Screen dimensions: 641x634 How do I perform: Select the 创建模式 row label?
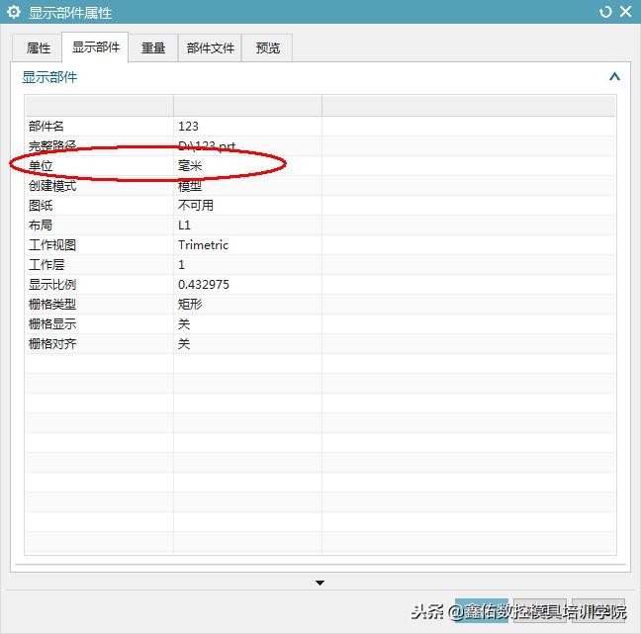(52, 186)
